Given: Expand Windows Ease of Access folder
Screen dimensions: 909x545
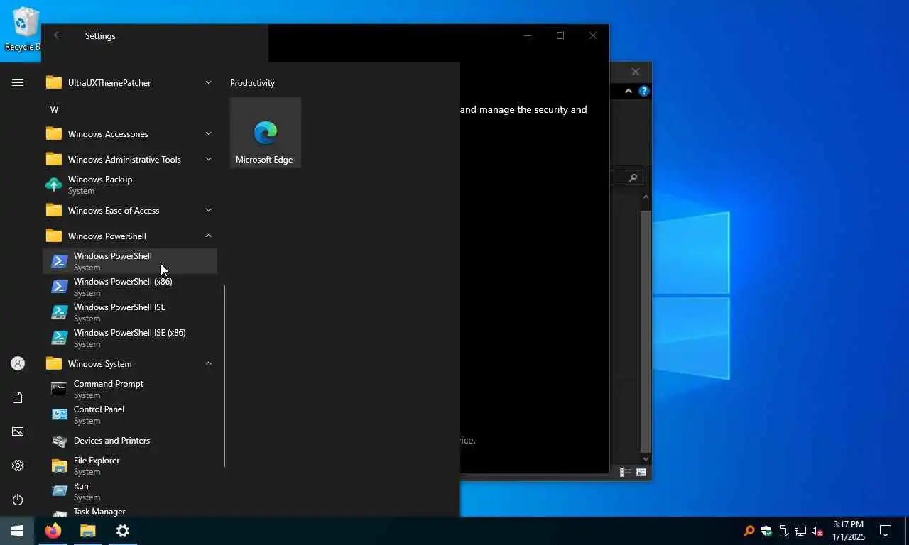Looking at the screenshot, I should click(x=130, y=210).
